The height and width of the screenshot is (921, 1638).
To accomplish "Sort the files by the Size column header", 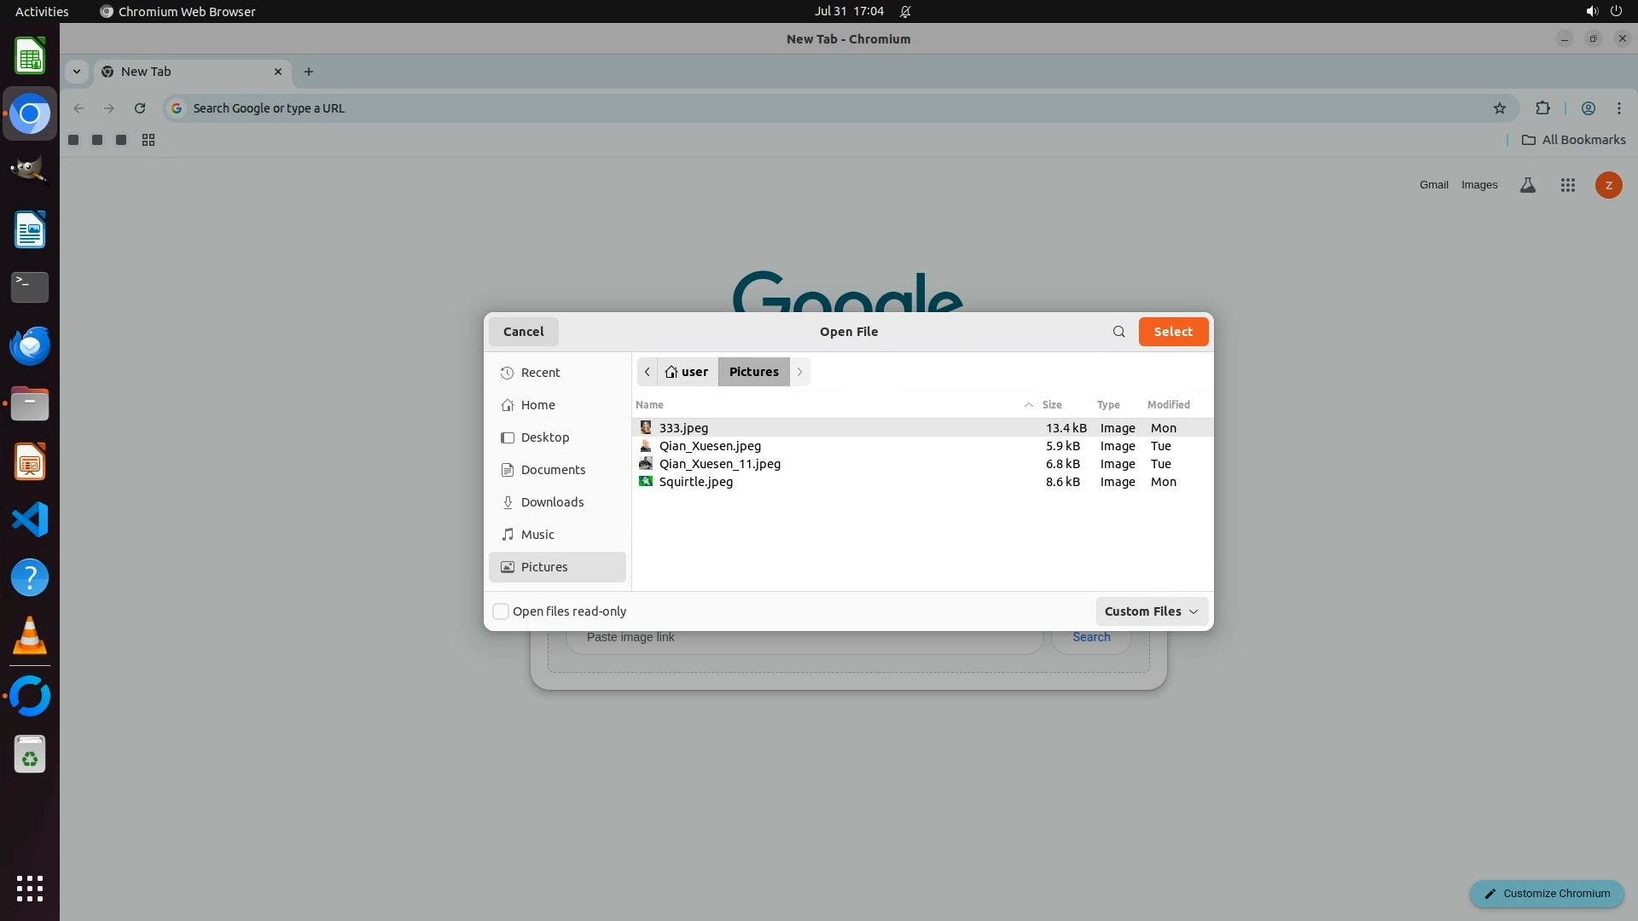I will coord(1051,405).
